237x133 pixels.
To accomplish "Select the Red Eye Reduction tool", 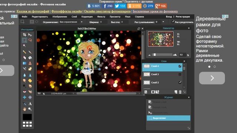I will [24, 92].
